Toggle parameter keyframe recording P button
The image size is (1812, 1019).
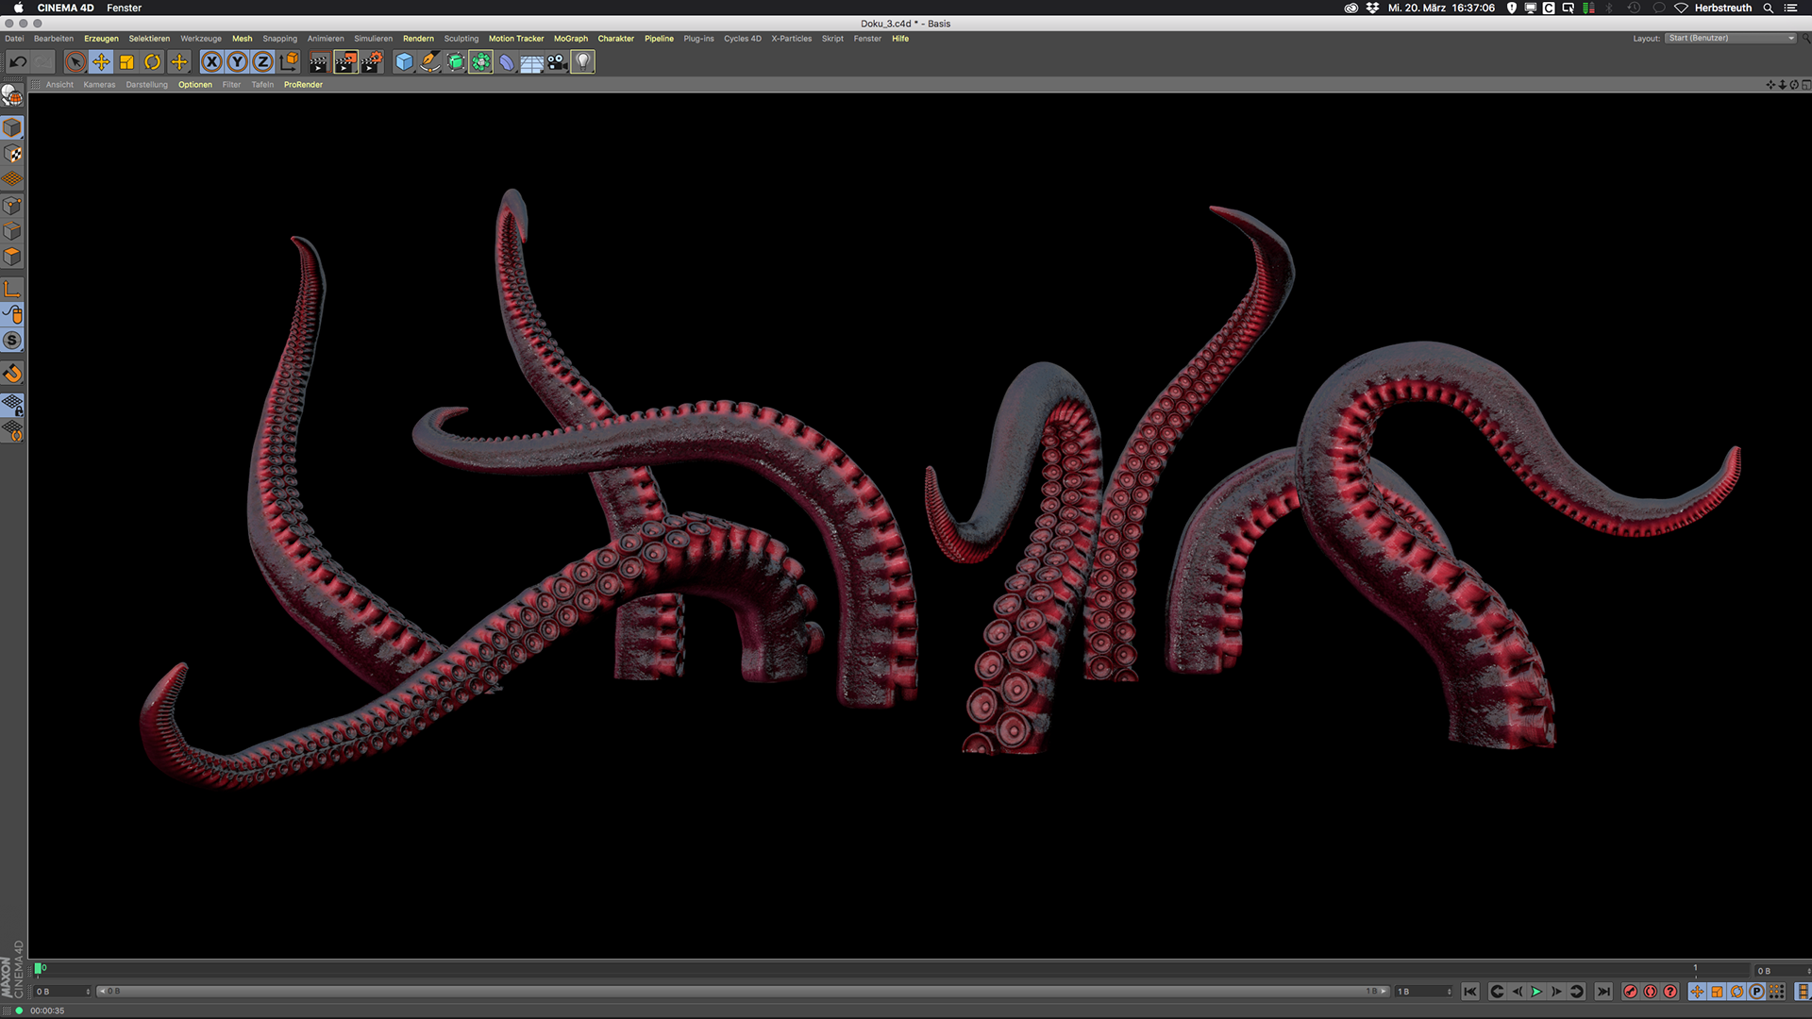[x=1756, y=992]
